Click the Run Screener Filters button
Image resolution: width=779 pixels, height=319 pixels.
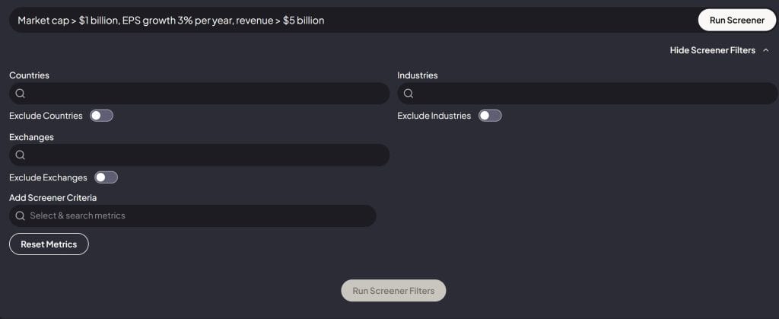[x=393, y=291]
